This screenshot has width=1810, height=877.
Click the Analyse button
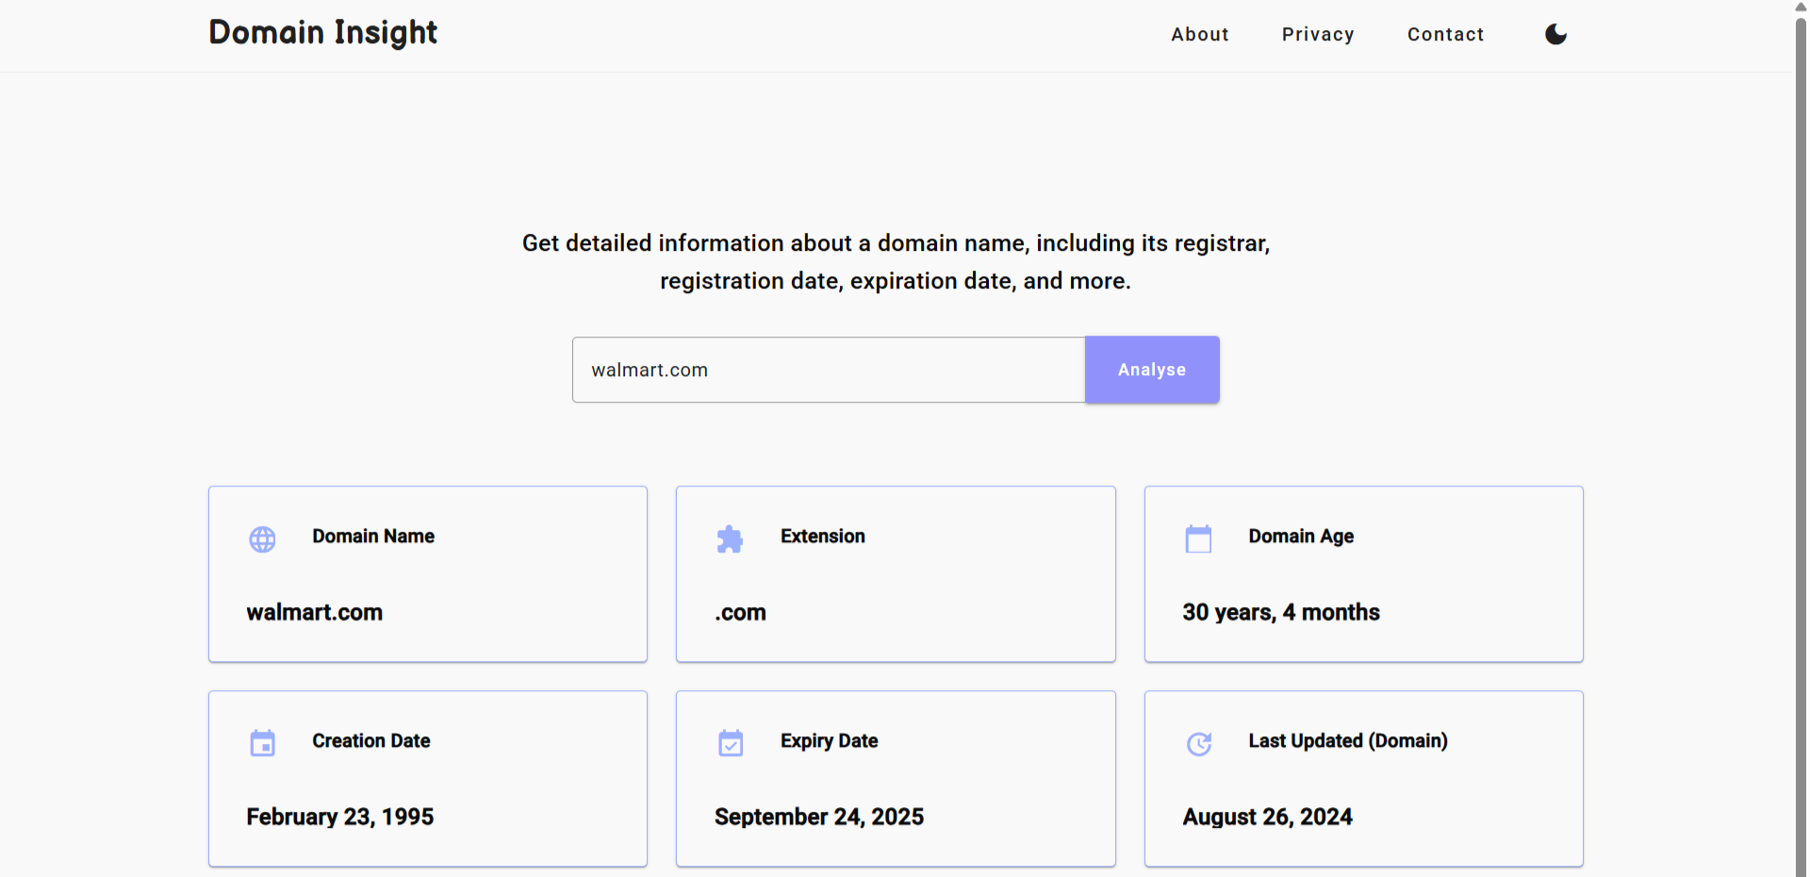(1152, 370)
